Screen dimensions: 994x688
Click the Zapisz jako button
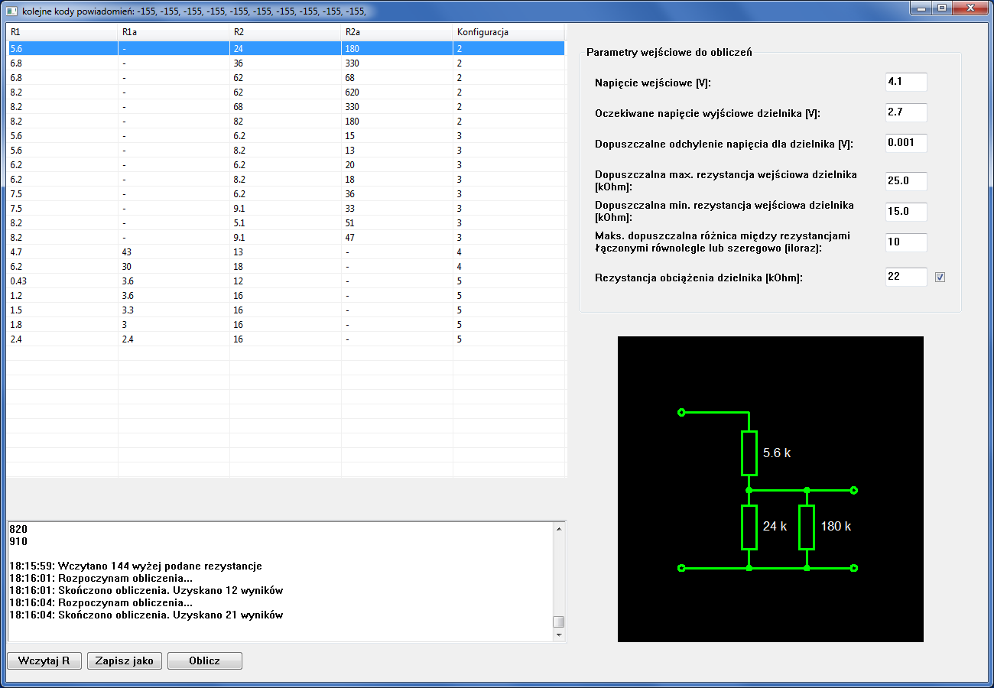(x=125, y=660)
